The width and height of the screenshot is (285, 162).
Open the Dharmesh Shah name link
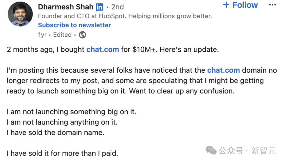click(x=66, y=7)
